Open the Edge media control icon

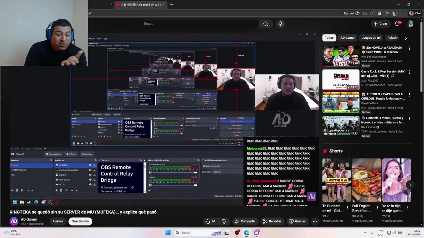(379, 13)
